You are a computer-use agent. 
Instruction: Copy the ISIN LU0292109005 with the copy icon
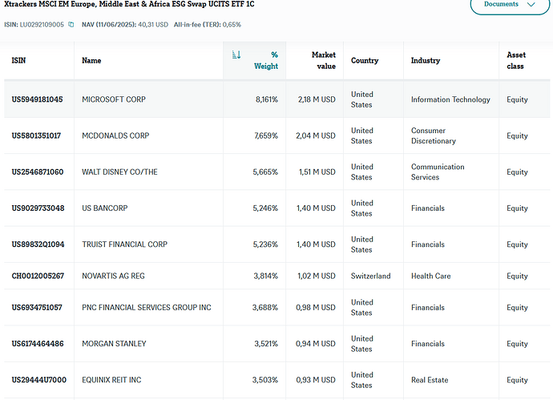pyautogui.click(x=71, y=25)
